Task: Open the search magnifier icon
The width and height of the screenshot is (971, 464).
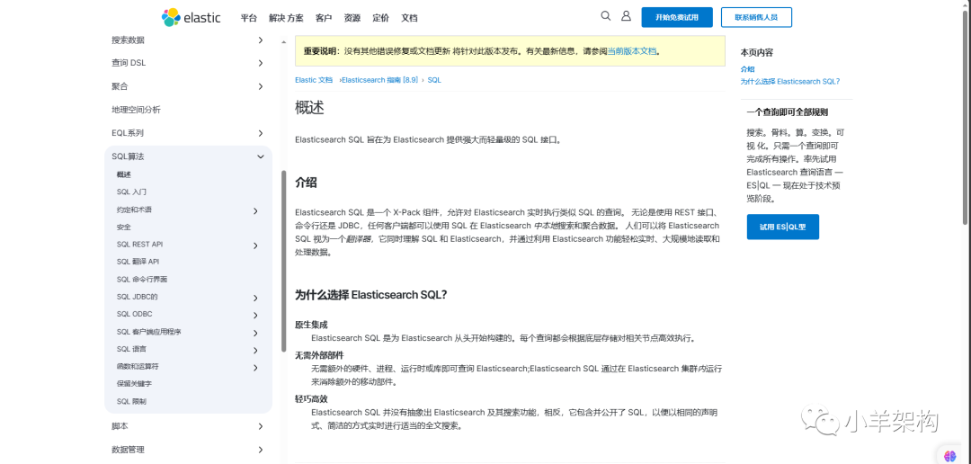Action: [606, 16]
